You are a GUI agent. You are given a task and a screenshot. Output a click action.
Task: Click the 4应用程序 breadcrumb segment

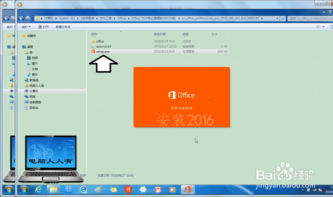pos(87,18)
